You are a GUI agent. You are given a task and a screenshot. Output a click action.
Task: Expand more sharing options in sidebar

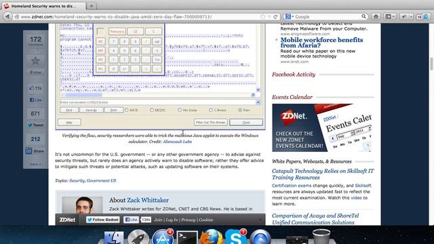(35, 164)
